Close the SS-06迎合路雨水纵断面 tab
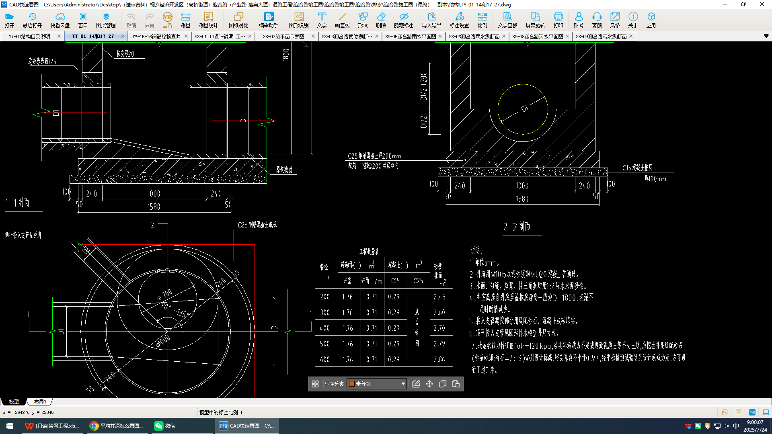The image size is (772, 434). point(504,36)
